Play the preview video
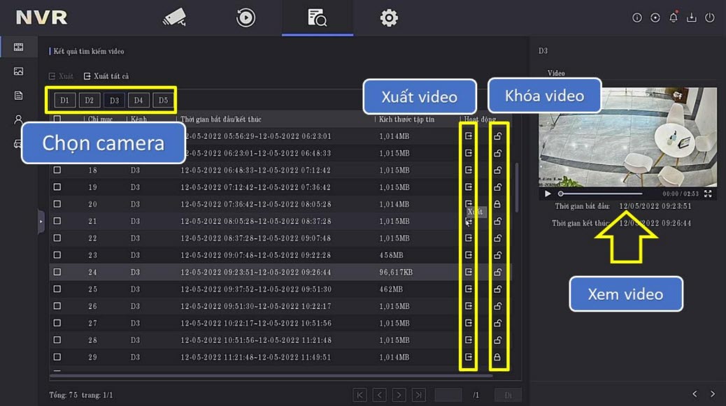The height and width of the screenshot is (406, 726). [x=548, y=194]
